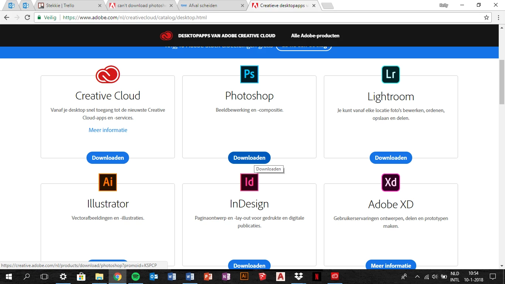Viewport: 505px width, 284px height.
Task: Open Meer informatie button for Adobe XD
Action: [x=391, y=265]
